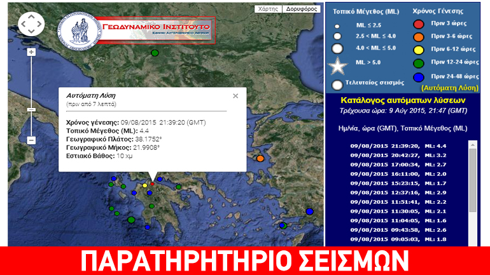The image size is (490, 275).
Task: Click the yellow earthquake marker beside the red one
Action: (x=144, y=185)
